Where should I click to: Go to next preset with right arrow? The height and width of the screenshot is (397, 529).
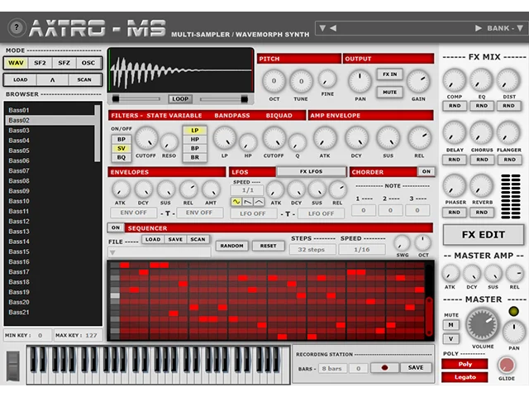pos(478,28)
